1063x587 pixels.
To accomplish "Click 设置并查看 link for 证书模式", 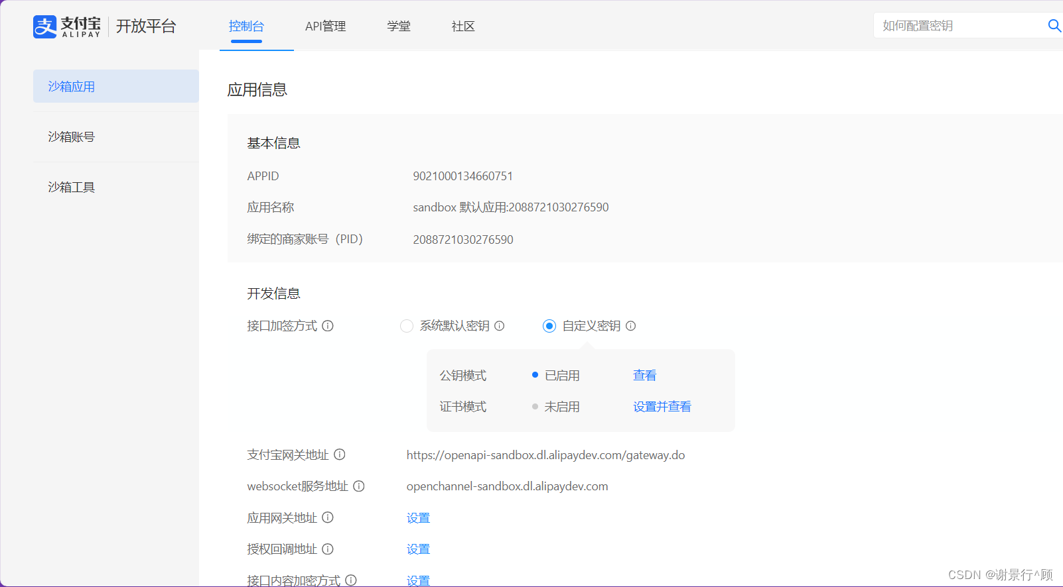I will tap(662, 407).
